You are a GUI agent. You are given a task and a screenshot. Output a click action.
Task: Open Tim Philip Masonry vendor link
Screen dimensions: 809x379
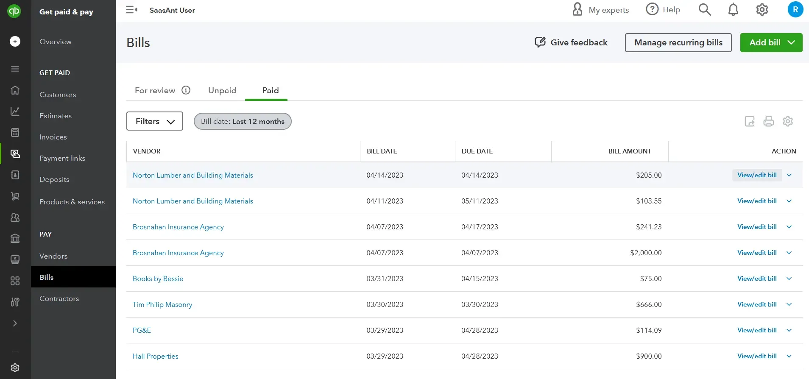tap(162, 304)
